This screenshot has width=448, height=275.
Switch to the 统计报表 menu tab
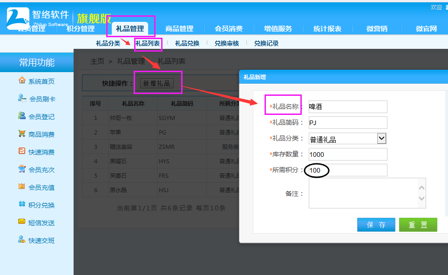(x=327, y=29)
